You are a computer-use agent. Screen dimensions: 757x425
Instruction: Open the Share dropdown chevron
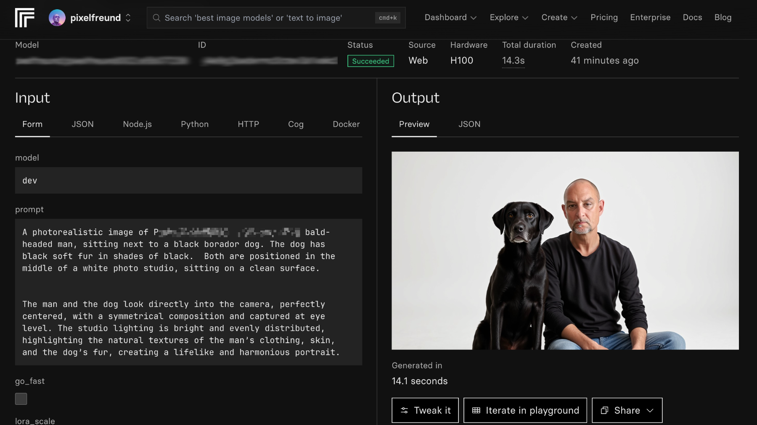[650, 410]
